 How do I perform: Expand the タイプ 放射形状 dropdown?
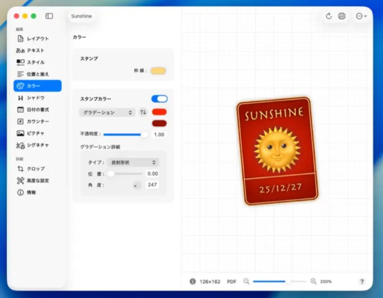pyautogui.click(x=133, y=162)
